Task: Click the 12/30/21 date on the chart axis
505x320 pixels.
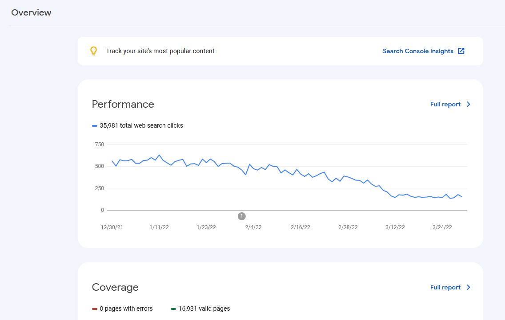Action: pyautogui.click(x=112, y=227)
